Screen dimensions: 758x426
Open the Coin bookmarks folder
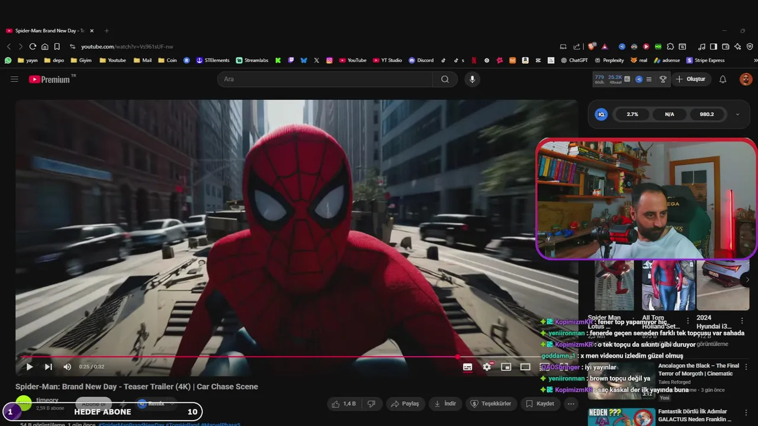coord(167,60)
